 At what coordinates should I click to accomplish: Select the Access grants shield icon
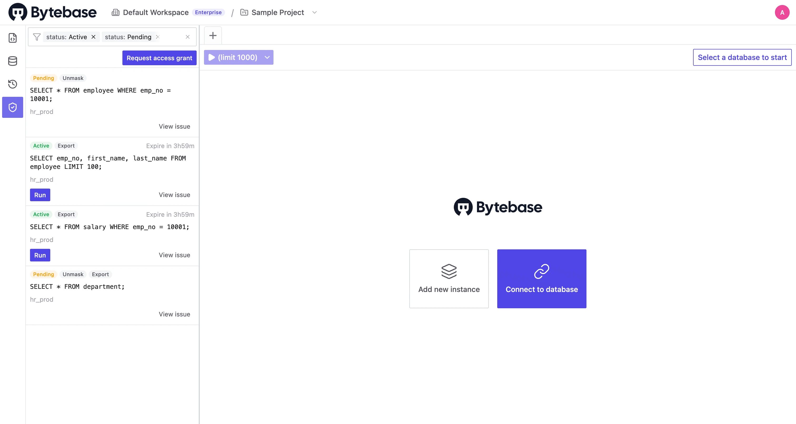tap(12, 107)
